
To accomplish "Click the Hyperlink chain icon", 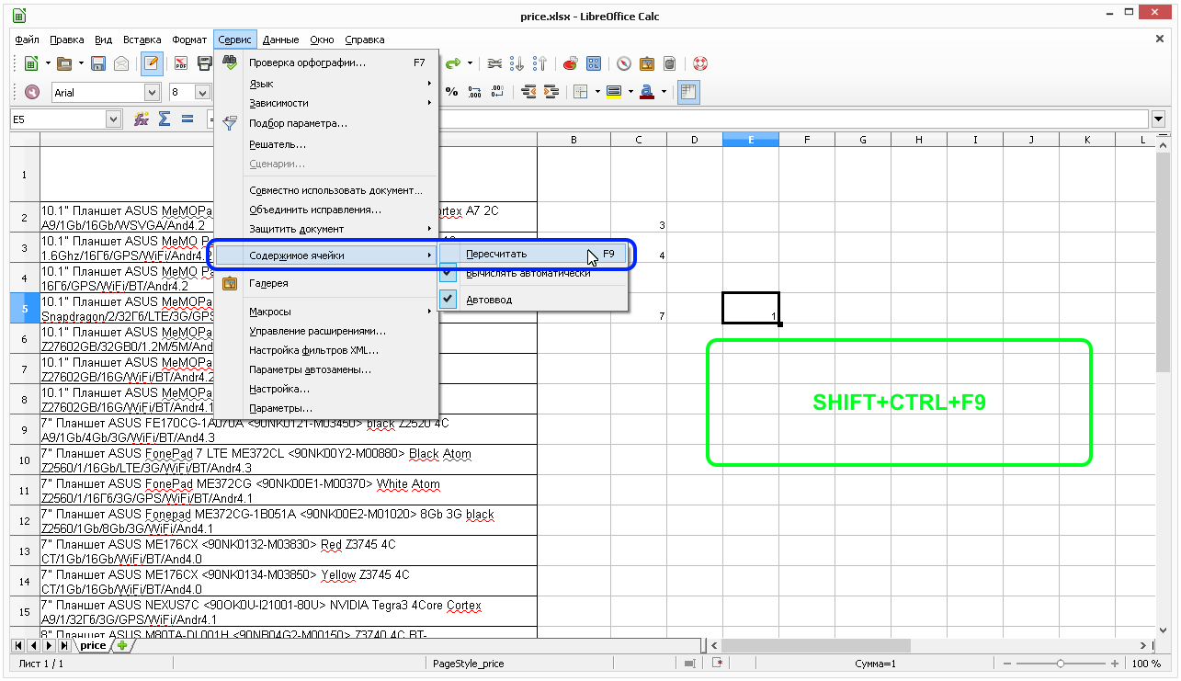I will click(x=494, y=64).
